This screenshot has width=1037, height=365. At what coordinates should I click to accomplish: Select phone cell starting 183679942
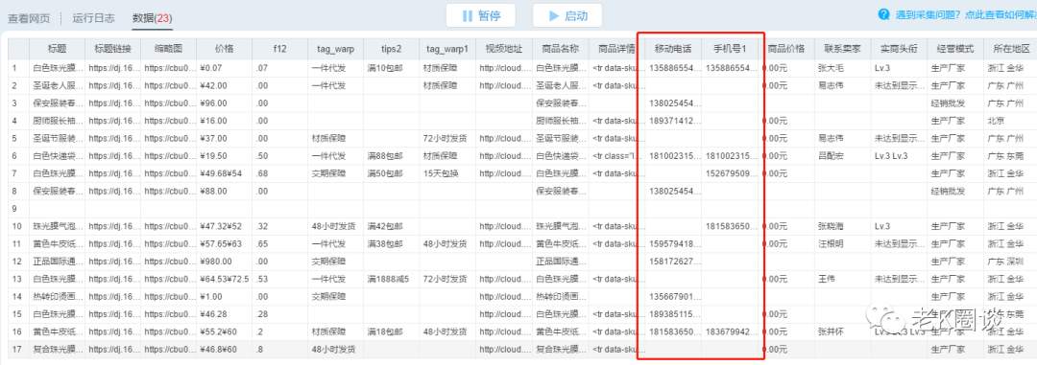click(730, 331)
